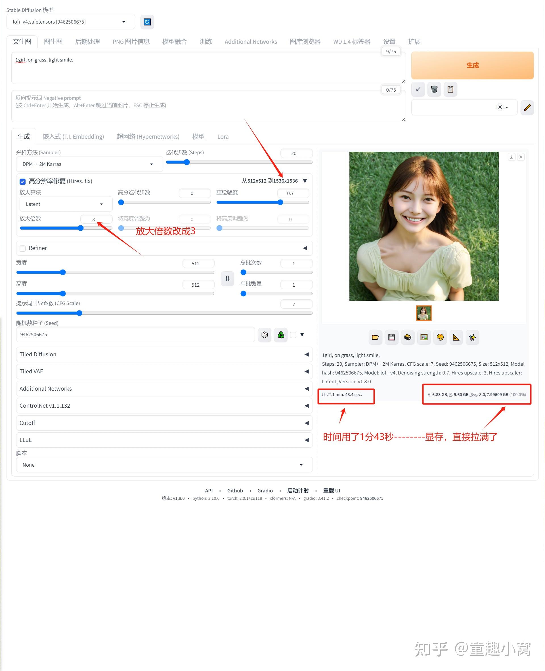
Task: Enable the Refiner option
Action: [x=22, y=248]
